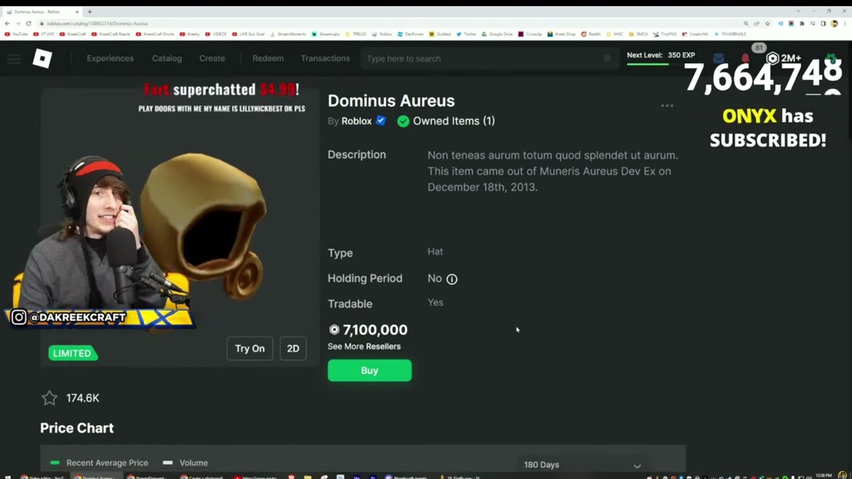This screenshot has height=479, width=852.
Task: Toggle the Volume legend in price chart
Action: pos(185,463)
